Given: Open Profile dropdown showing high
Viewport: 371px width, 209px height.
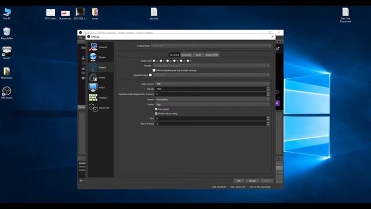Looking at the screenshot, I should pos(212,105).
